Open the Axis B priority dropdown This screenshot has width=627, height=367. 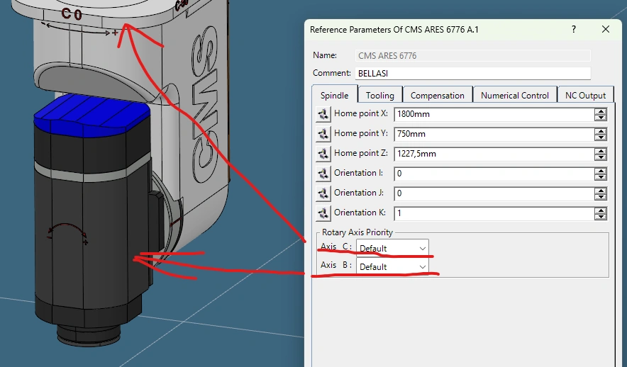[x=392, y=267]
